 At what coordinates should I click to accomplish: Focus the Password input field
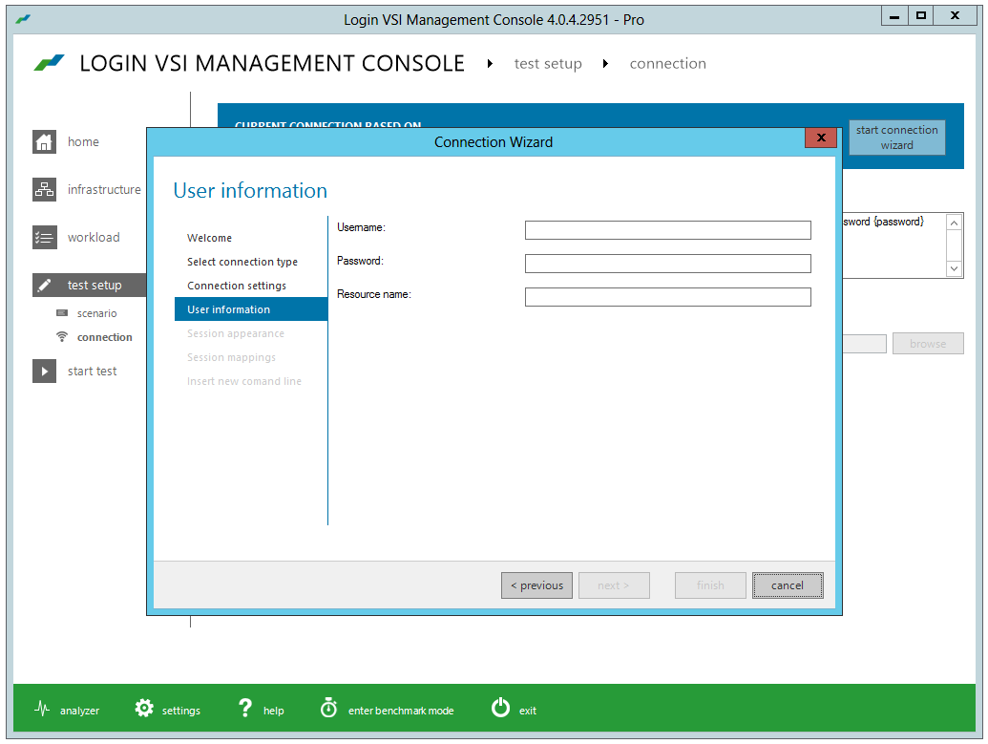click(x=667, y=264)
